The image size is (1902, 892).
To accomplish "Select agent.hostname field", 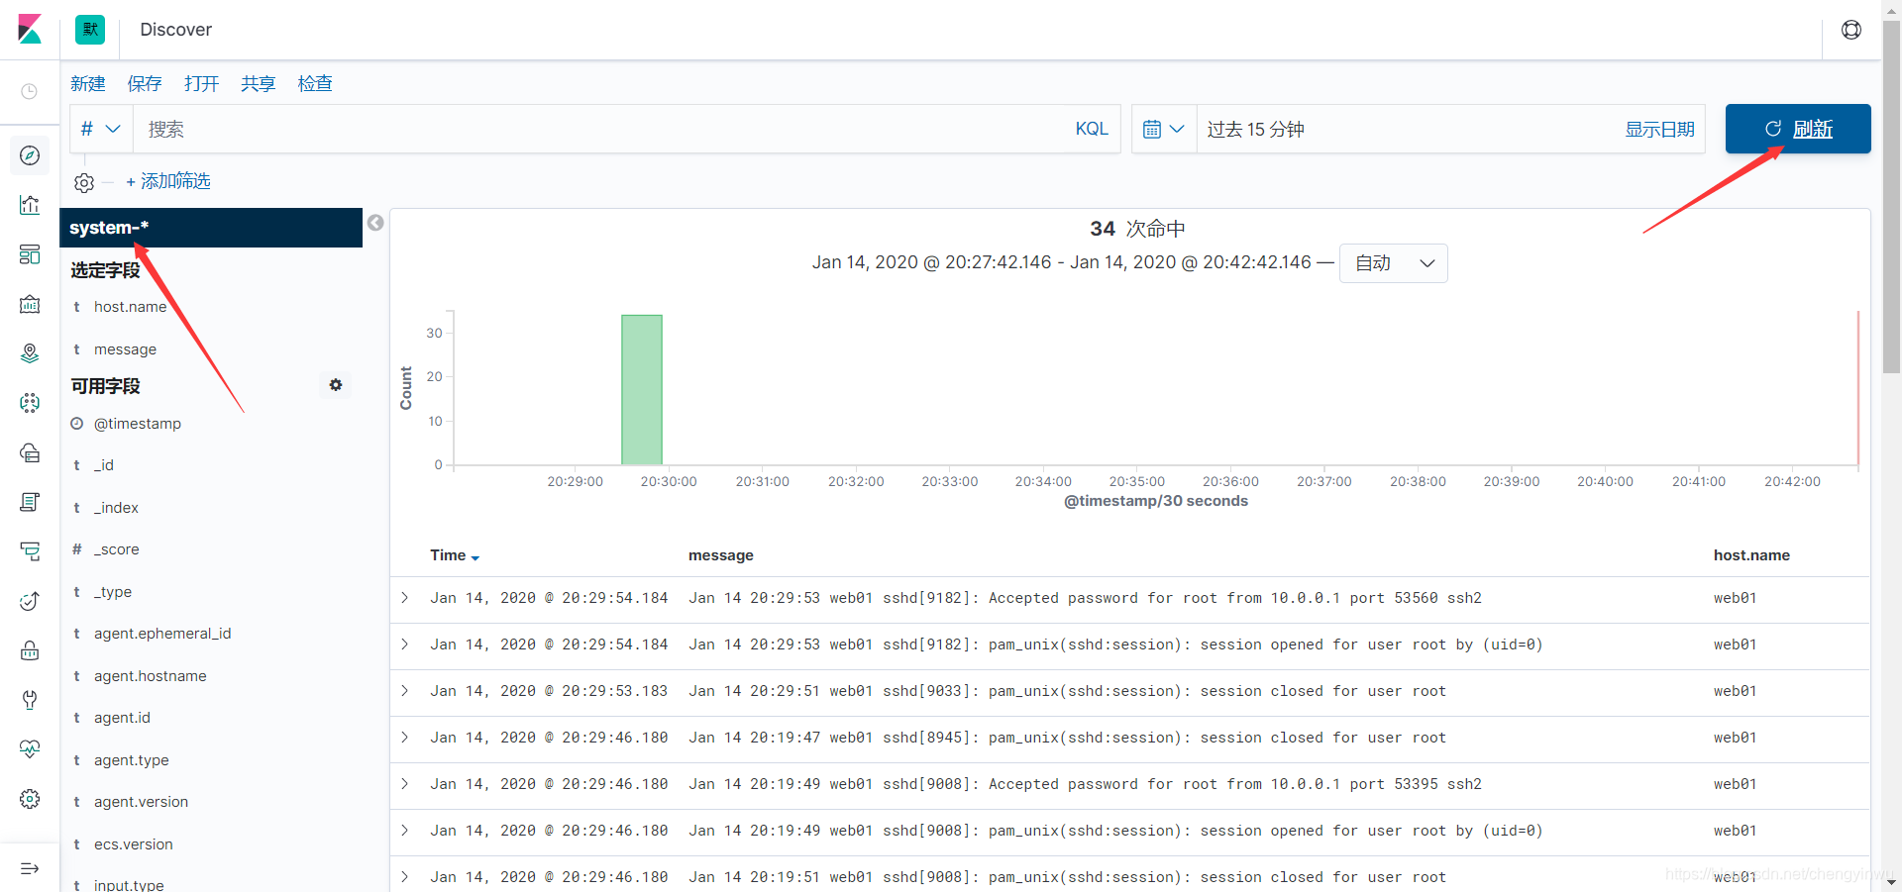I will coord(150,676).
